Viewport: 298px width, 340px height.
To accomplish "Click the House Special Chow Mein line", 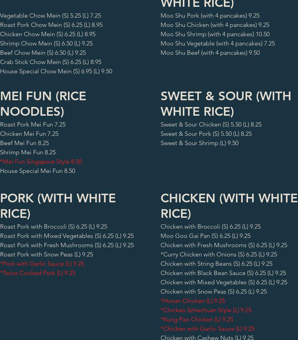I will click(56, 71).
